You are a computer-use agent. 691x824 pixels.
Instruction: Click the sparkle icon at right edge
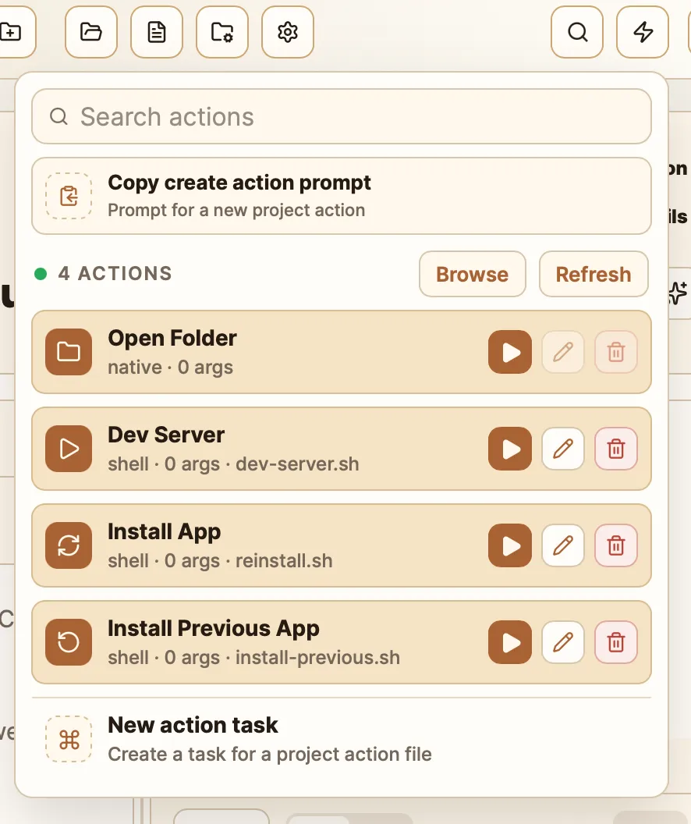679,292
